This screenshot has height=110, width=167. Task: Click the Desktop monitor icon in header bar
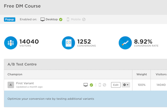coord(43,19)
